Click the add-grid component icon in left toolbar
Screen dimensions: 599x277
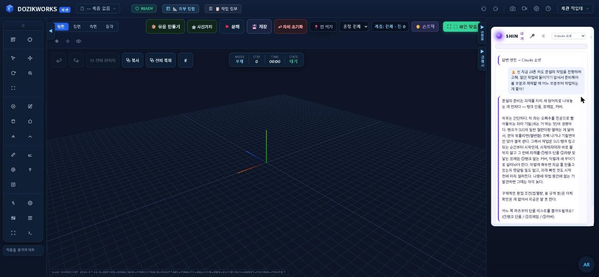coord(13,39)
